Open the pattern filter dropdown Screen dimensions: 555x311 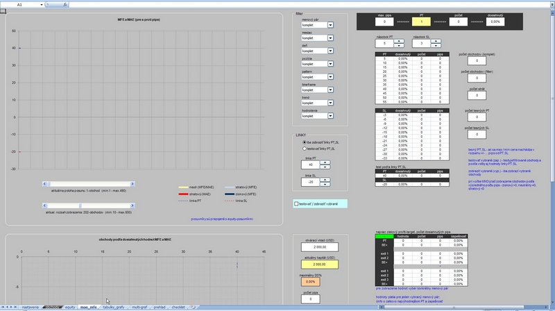[330, 77]
